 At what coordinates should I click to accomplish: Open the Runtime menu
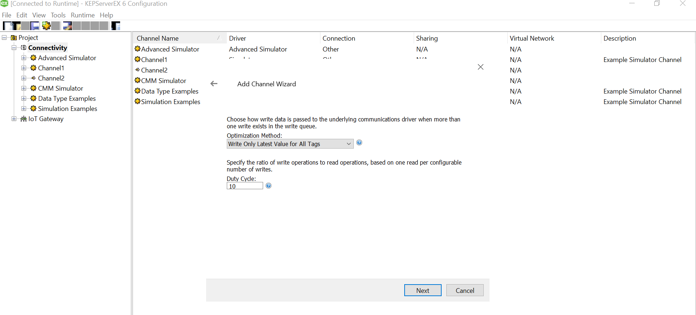tap(82, 15)
